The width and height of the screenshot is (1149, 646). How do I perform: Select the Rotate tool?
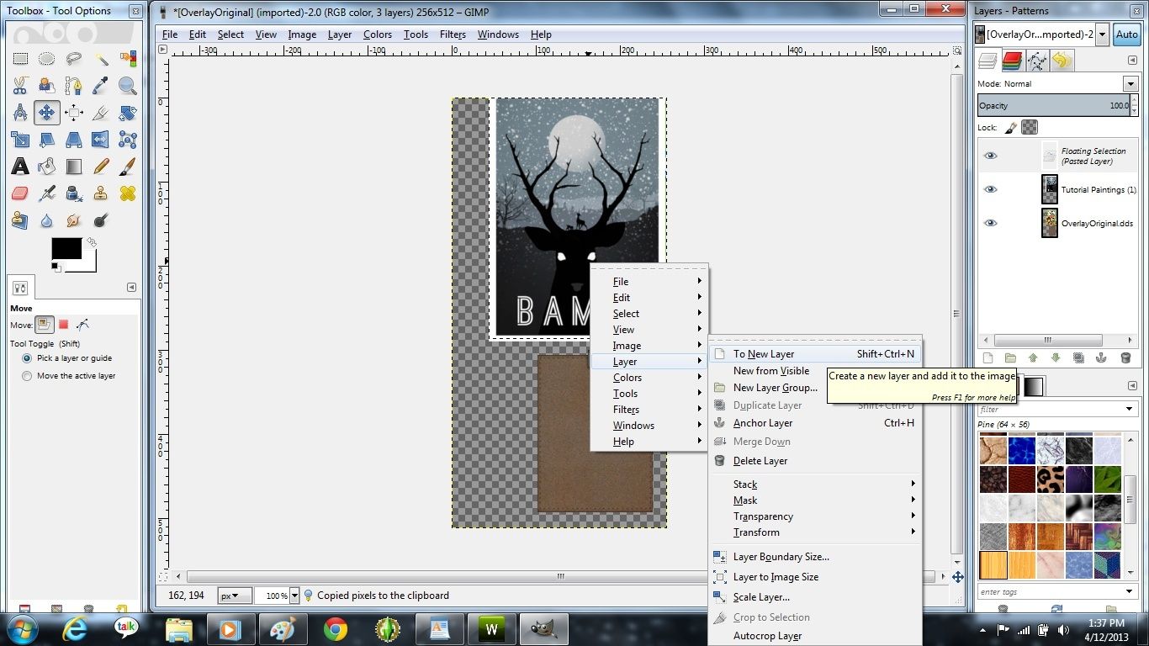128,113
